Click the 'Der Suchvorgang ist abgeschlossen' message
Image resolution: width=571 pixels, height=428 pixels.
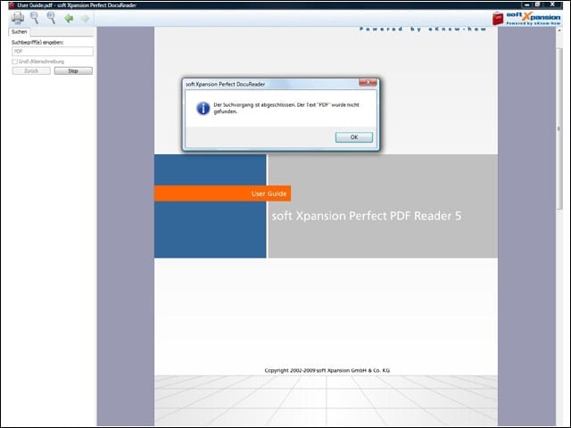(x=286, y=108)
